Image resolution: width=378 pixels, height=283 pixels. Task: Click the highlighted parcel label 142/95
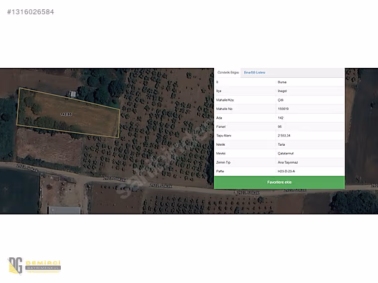[66, 114]
